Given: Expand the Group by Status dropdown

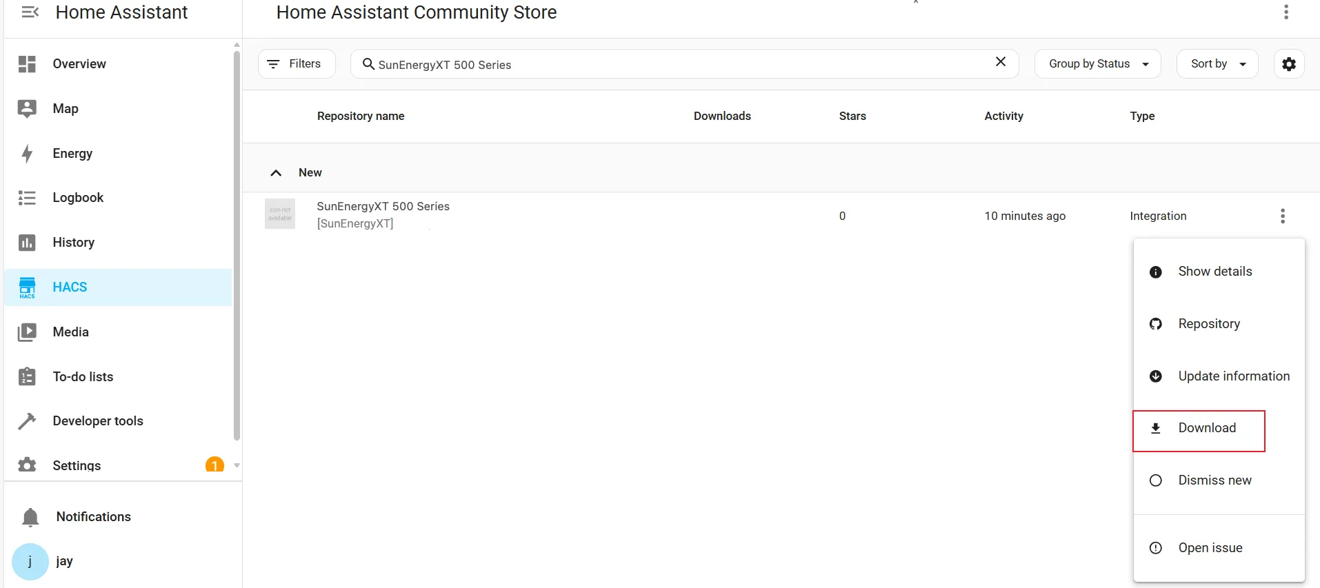Looking at the screenshot, I should [x=1097, y=64].
